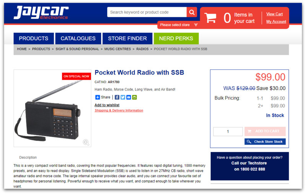Open the Add to wishlist link
Viewport: 306px width, 194px height.
(107, 105)
